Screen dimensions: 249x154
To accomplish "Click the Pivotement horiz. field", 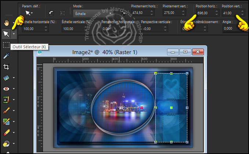I will tap(141, 13).
